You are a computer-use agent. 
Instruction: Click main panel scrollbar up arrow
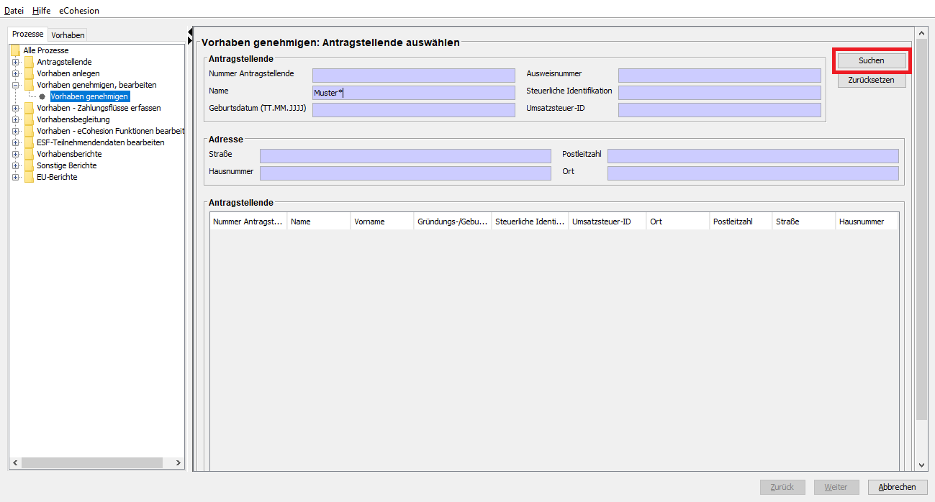pos(921,33)
